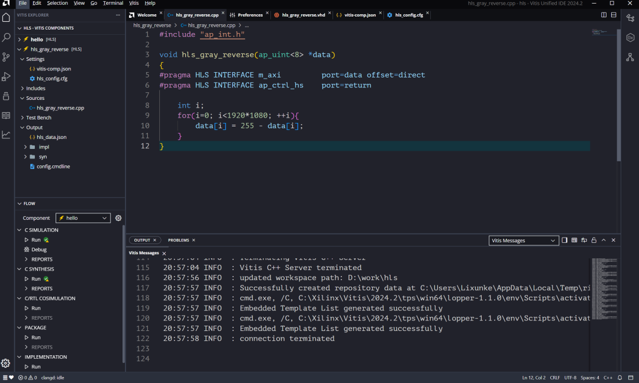
Task: Collapse the Settings folder
Action: (22, 59)
